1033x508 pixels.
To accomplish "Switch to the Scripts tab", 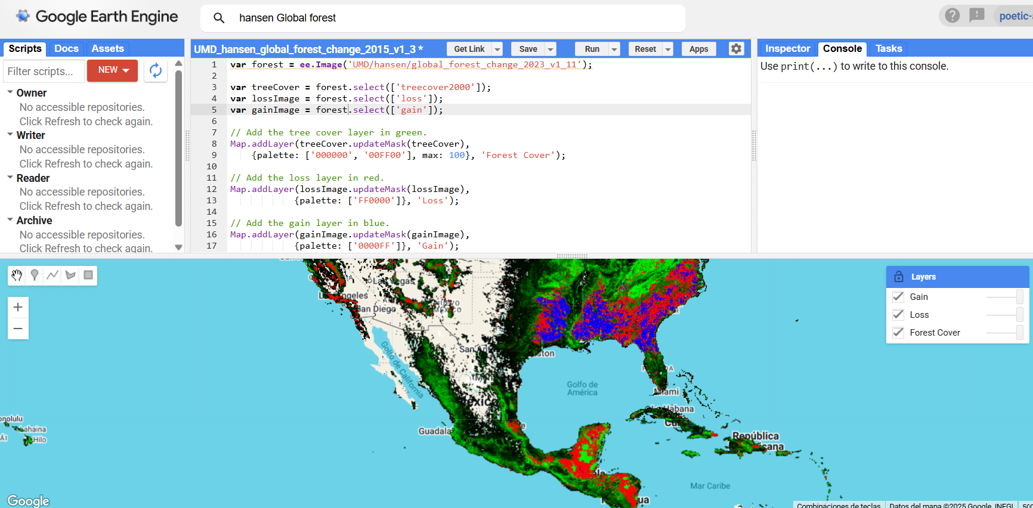I will (x=25, y=48).
